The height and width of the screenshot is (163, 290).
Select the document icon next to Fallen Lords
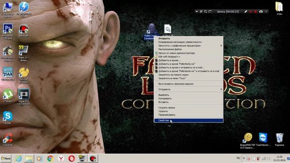click(168, 29)
